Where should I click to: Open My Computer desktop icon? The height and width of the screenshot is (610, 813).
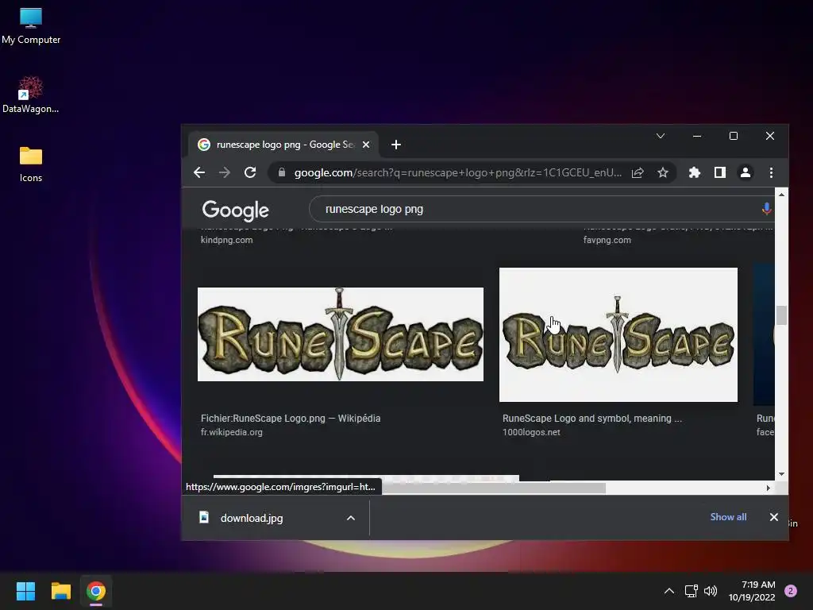pyautogui.click(x=31, y=26)
